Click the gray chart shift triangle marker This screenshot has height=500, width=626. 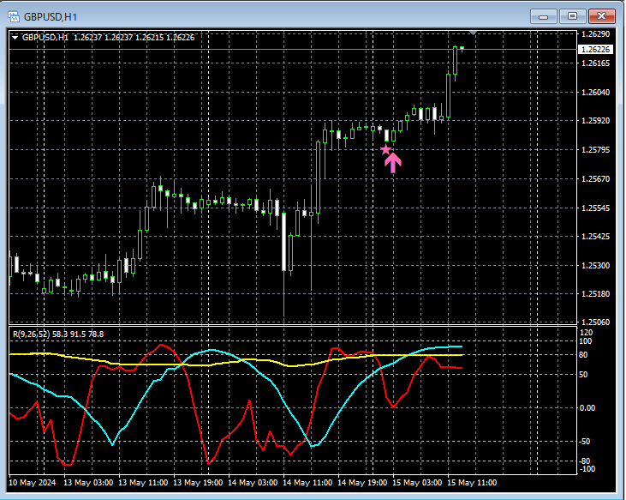tap(474, 33)
